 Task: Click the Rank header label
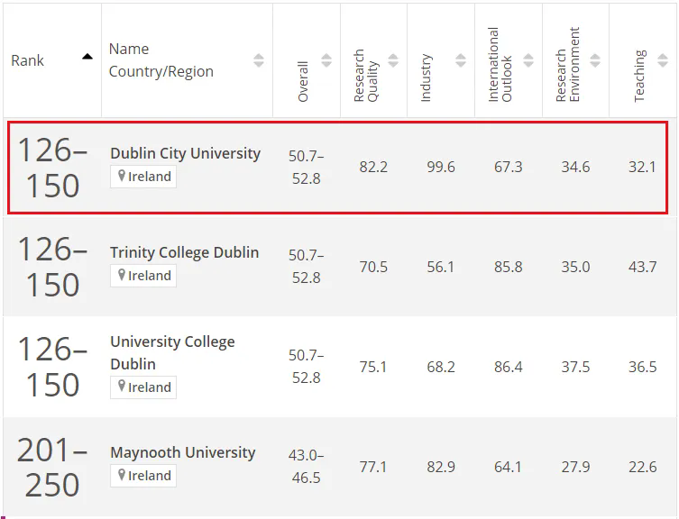[x=28, y=60]
